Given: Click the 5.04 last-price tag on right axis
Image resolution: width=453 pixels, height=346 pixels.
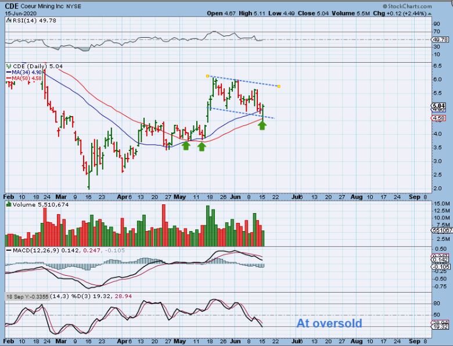Looking at the screenshot, I should pyautogui.click(x=438, y=106).
